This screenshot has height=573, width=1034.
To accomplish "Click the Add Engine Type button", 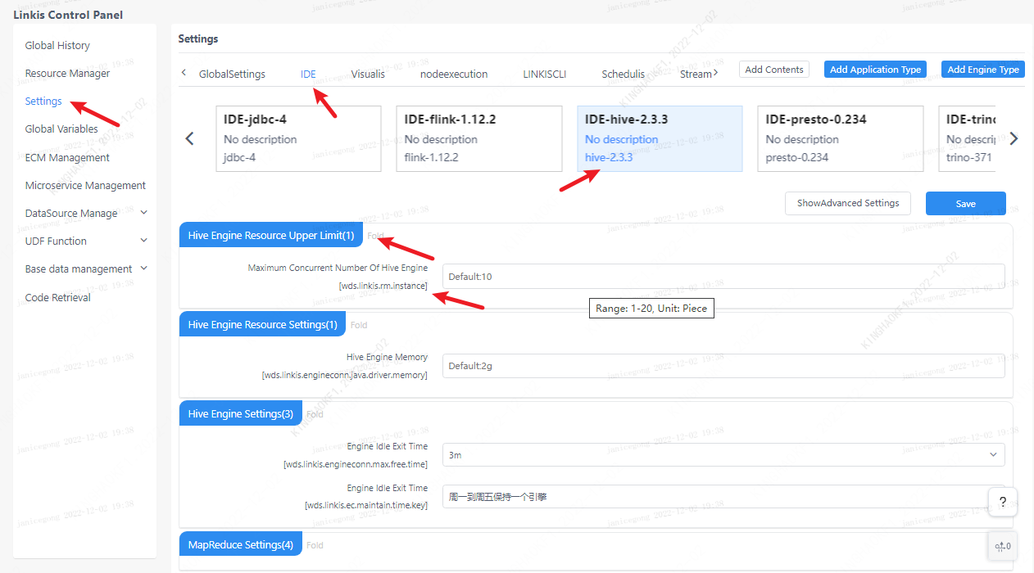I will pos(982,70).
